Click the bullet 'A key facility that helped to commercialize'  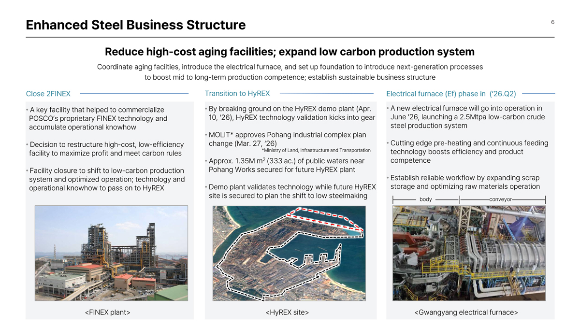tap(97, 118)
